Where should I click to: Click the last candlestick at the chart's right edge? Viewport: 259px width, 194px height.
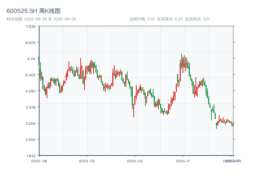233,124
